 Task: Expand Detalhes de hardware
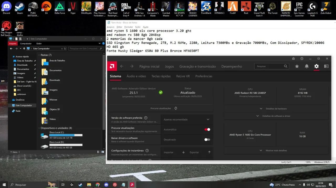tap(276, 109)
